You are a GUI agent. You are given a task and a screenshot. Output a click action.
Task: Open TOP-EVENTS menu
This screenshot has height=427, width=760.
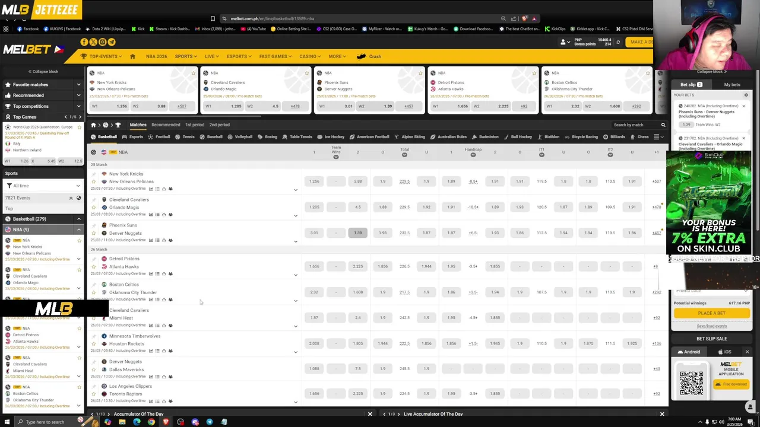pos(102,56)
